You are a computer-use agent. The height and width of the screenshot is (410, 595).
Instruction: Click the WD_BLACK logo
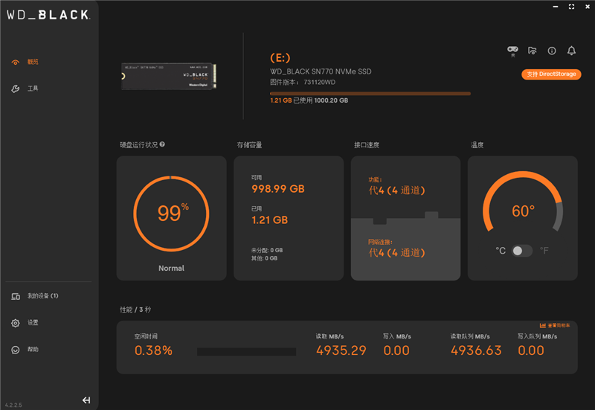tap(48, 15)
